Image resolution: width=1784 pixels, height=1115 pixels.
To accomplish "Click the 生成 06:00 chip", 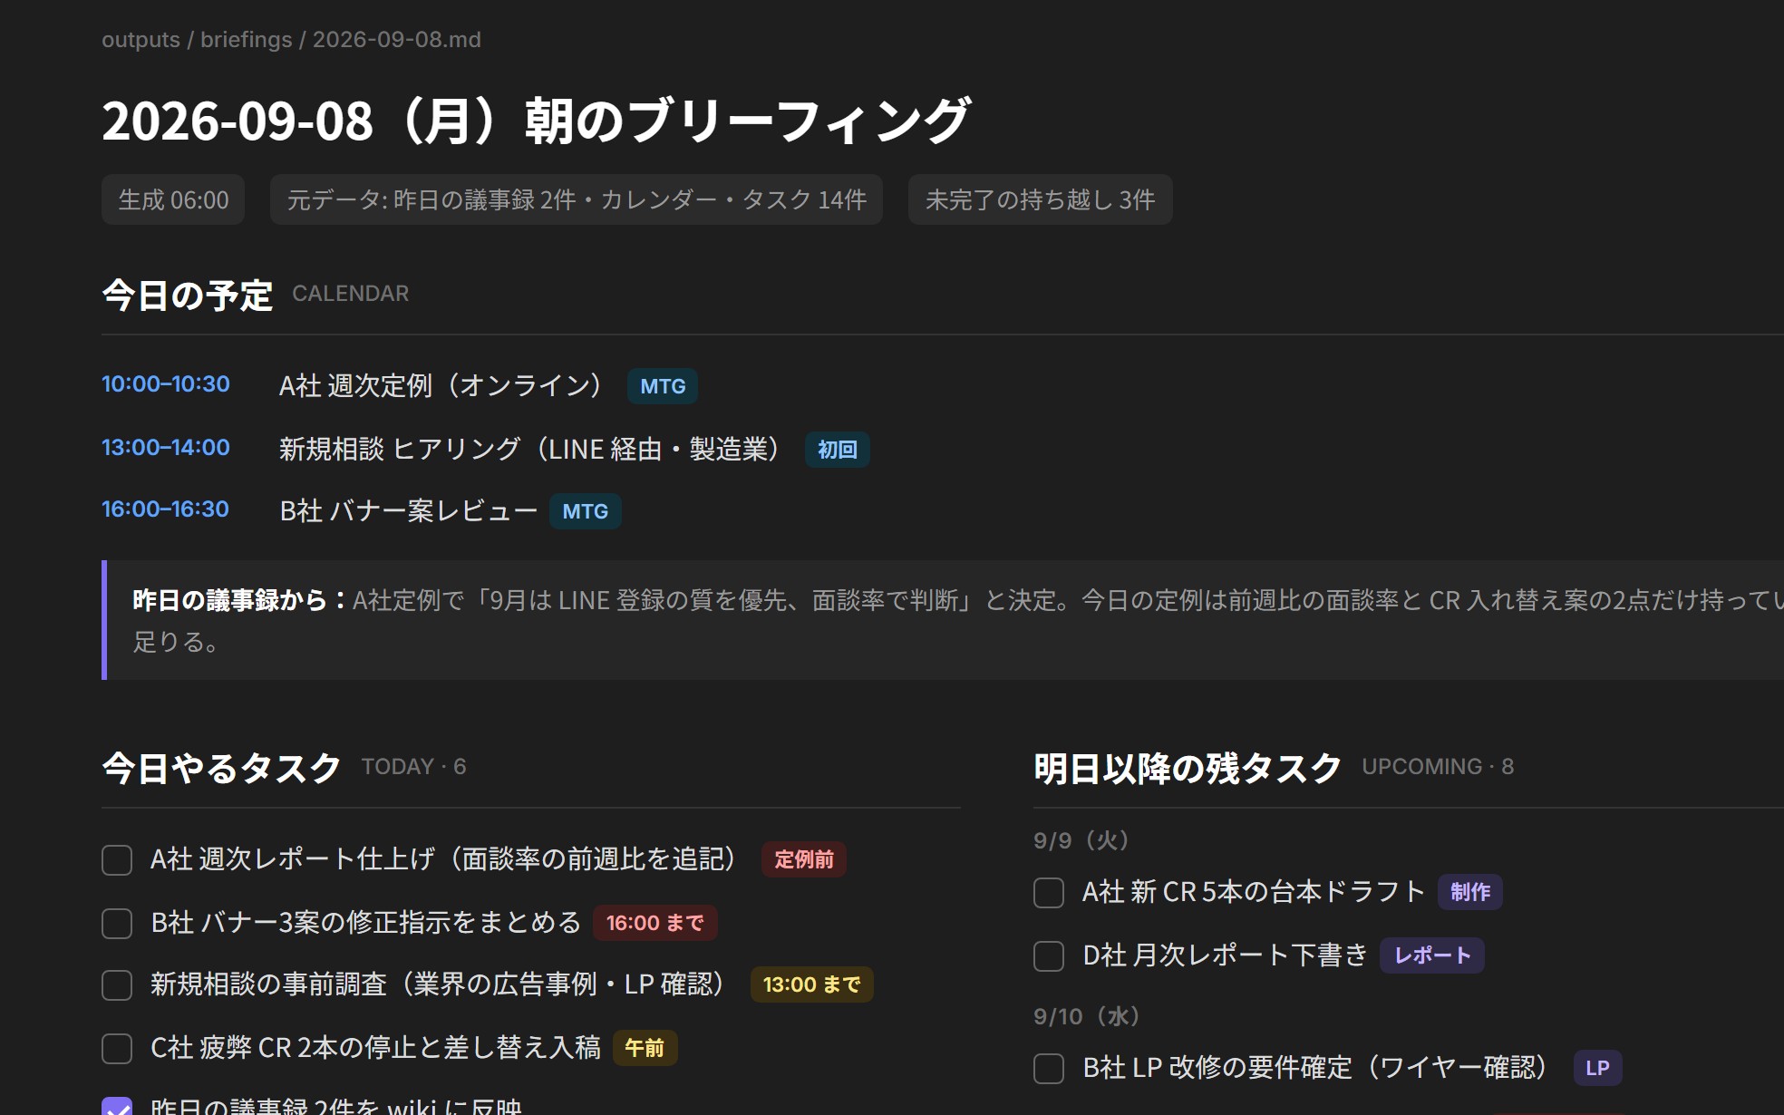I will pyautogui.click(x=173, y=199).
